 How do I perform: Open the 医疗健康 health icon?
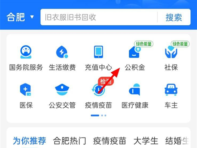(135, 89)
